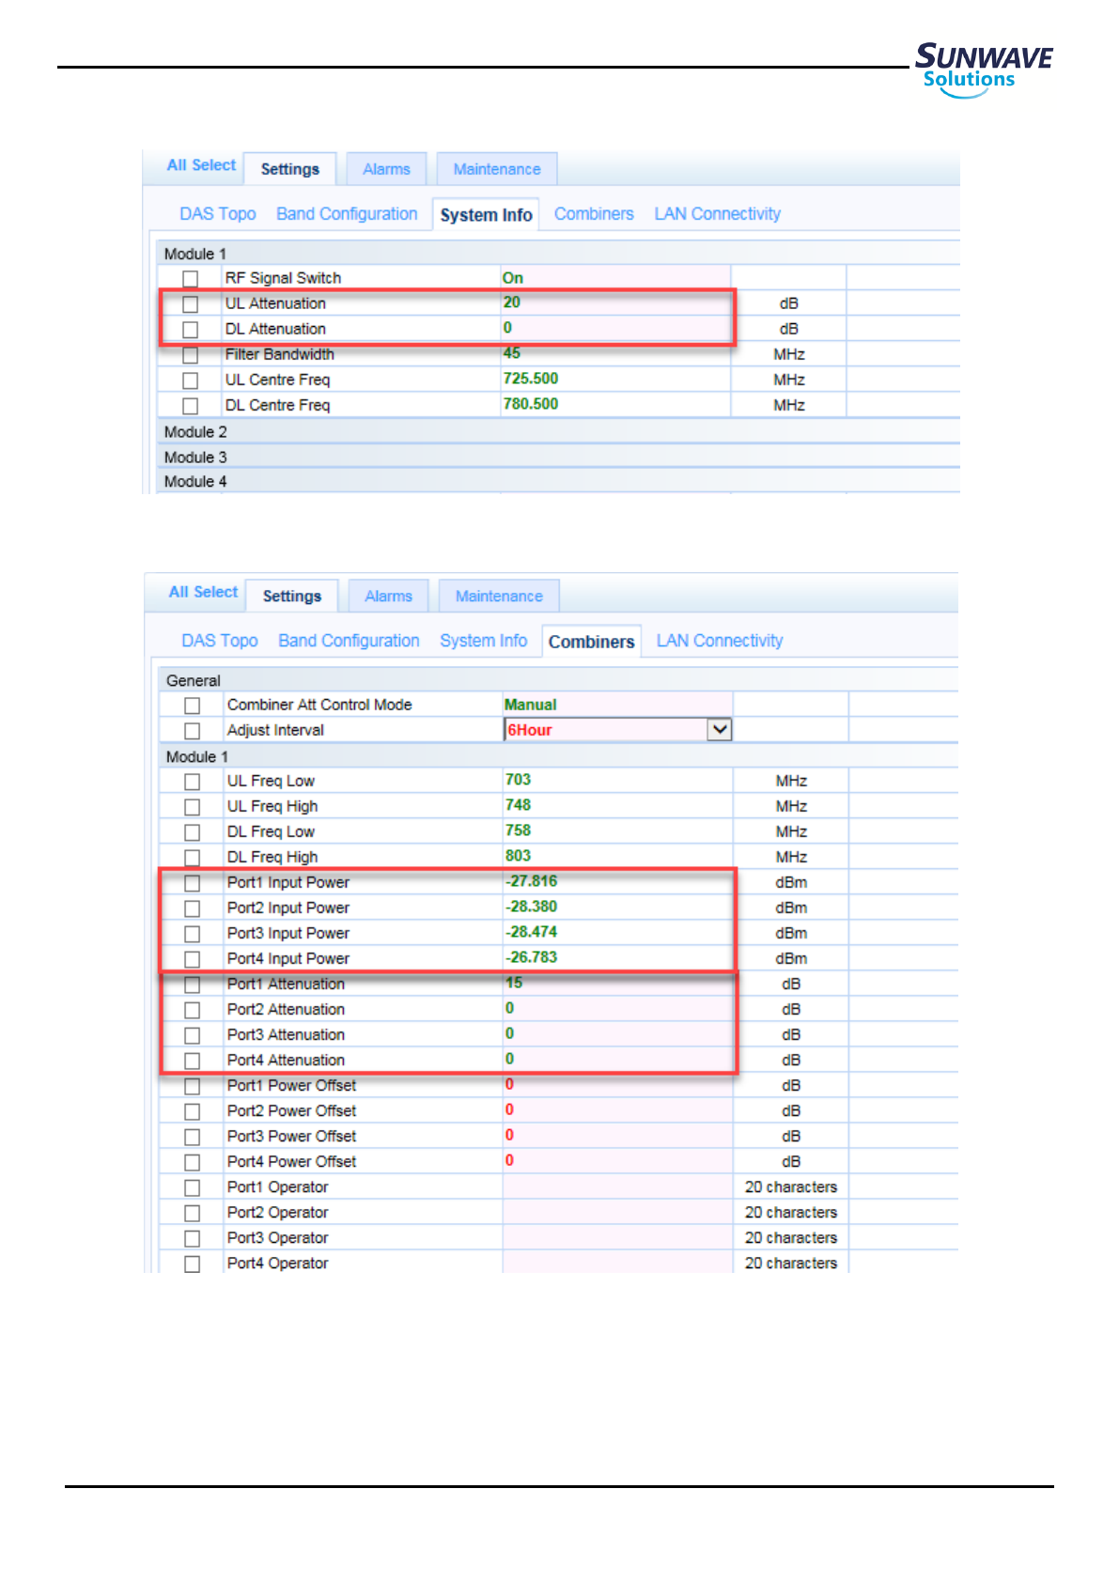Edit the Port3 Power Offset value
Viewport: 1119px width, 1582px height.
[617, 1135]
